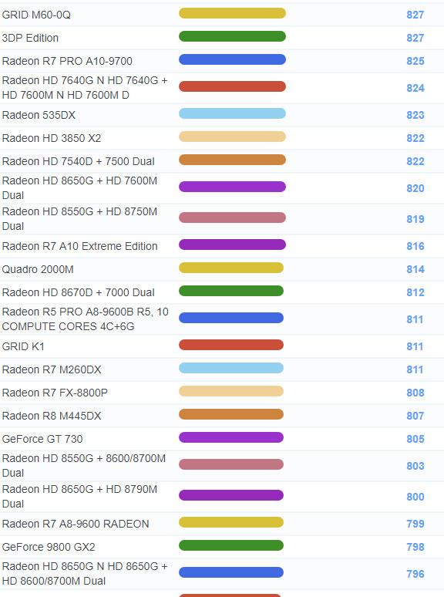Click the Radeon R7 FX-8800P name
The height and width of the screenshot is (597, 444).
click(55, 393)
